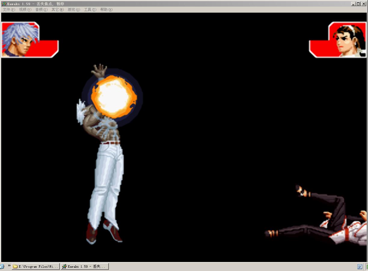Open the 文件(F) File menu
Image resolution: width=368 pixels, height=271 pixels.
pyautogui.click(x=9, y=10)
